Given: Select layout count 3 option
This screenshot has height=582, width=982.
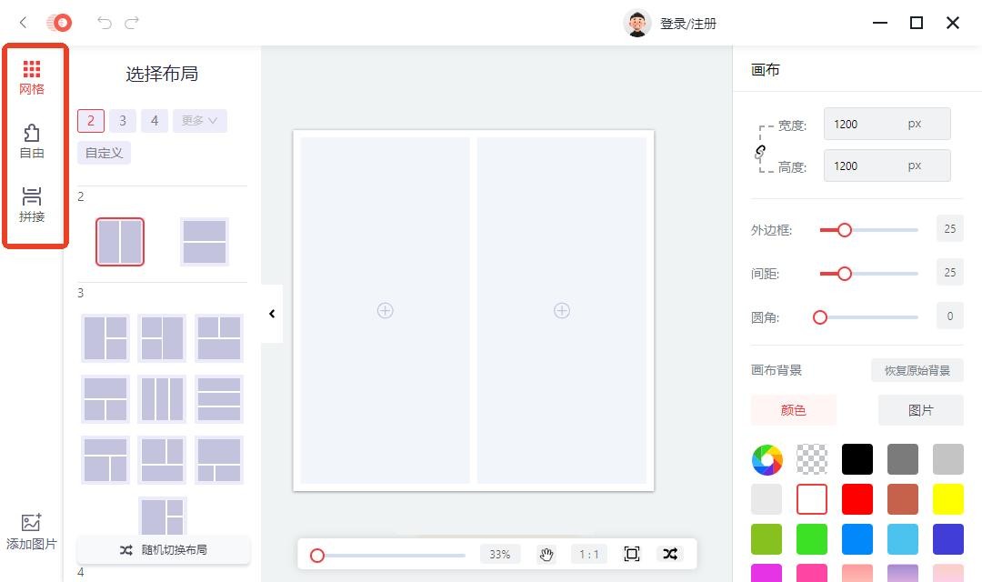Looking at the screenshot, I should (x=122, y=121).
